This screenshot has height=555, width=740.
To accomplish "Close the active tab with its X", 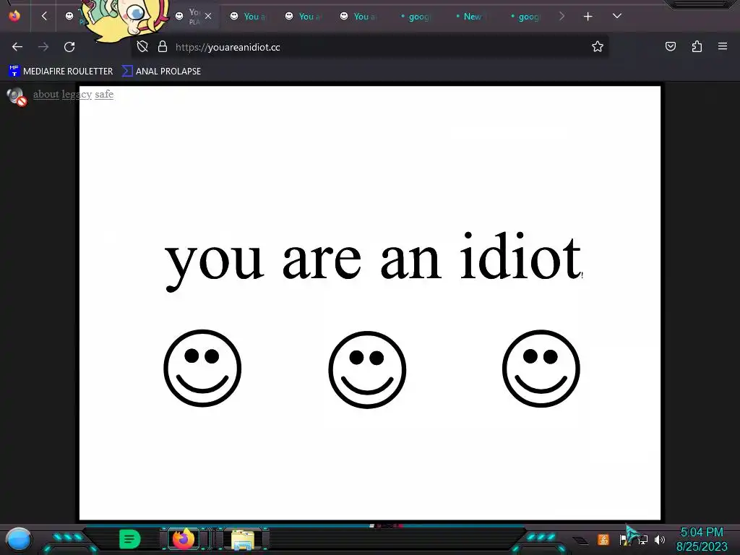I will click(x=208, y=16).
